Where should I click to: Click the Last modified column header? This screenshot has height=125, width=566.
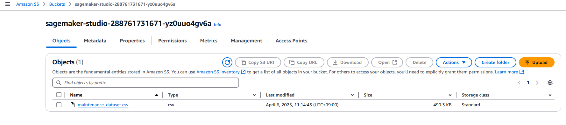[280, 95]
